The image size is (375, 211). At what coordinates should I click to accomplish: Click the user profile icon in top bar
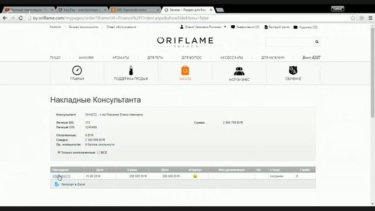[x=182, y=27]
